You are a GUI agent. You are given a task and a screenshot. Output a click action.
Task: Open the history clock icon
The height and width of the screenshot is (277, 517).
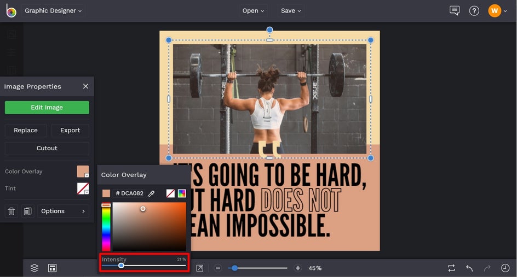(x=505, y=268)
